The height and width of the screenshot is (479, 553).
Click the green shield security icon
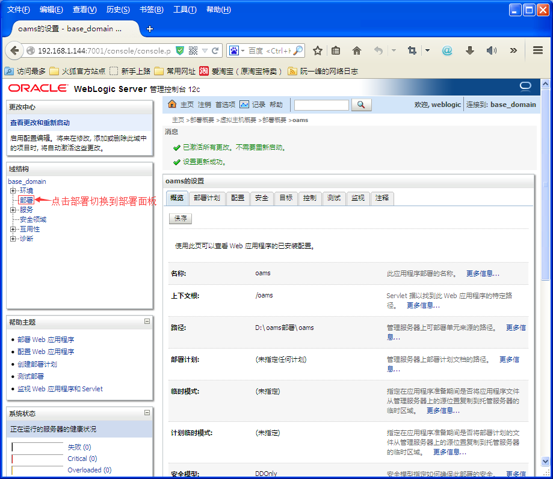tap(180, 50)
